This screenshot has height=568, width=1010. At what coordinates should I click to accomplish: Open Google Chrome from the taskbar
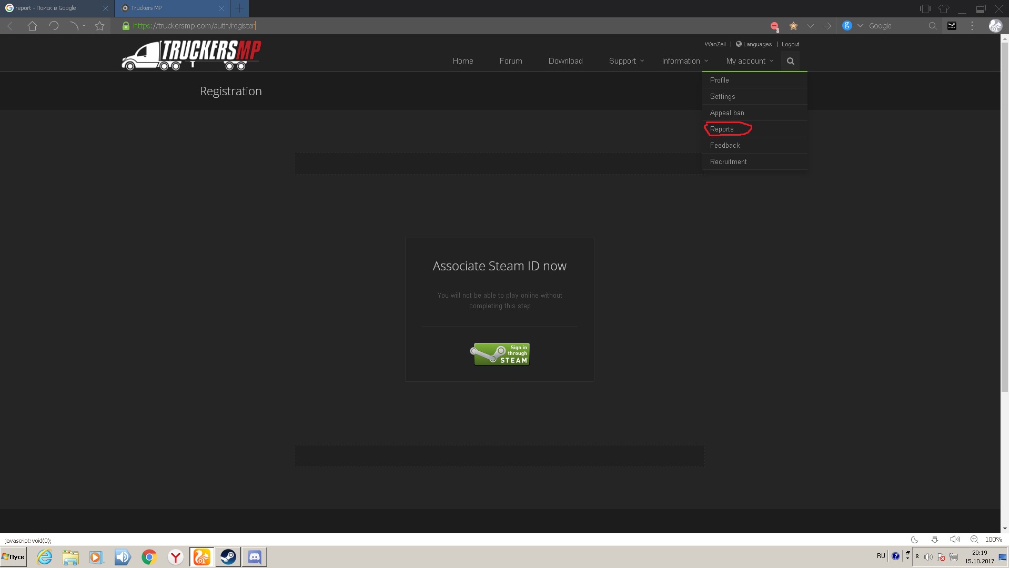tap(149, 557)
